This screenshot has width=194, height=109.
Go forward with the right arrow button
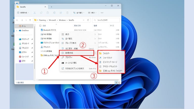tap(22, 20)
